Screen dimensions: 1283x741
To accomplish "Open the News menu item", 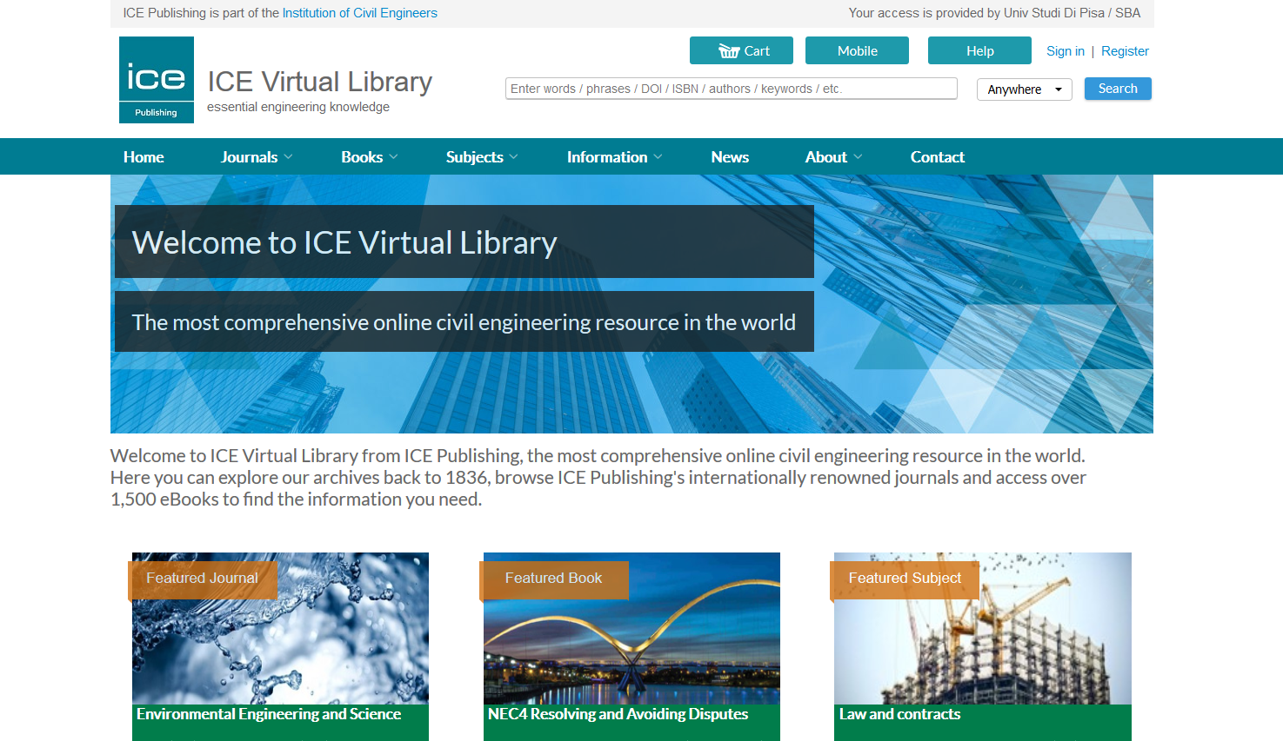I will click(730, 157).
